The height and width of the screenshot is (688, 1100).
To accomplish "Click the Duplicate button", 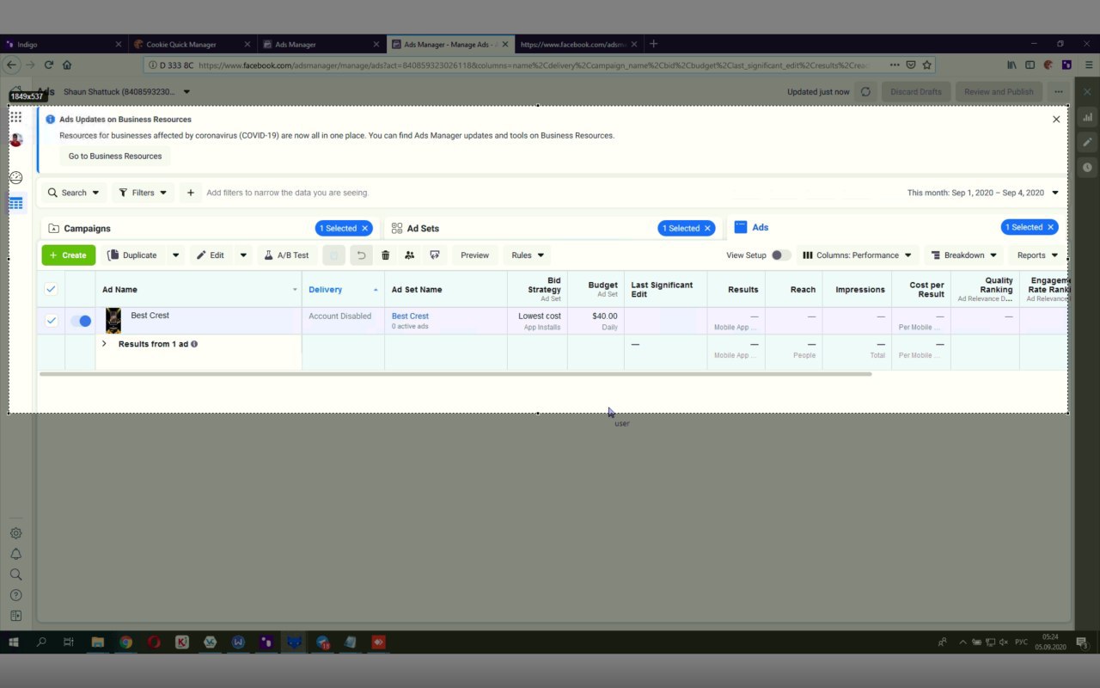I will pos(133,255).
